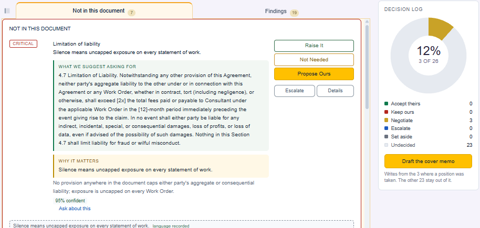Click the 12% progress figure in the donut
Screen dimensions: 480x228
click(428, 50)
